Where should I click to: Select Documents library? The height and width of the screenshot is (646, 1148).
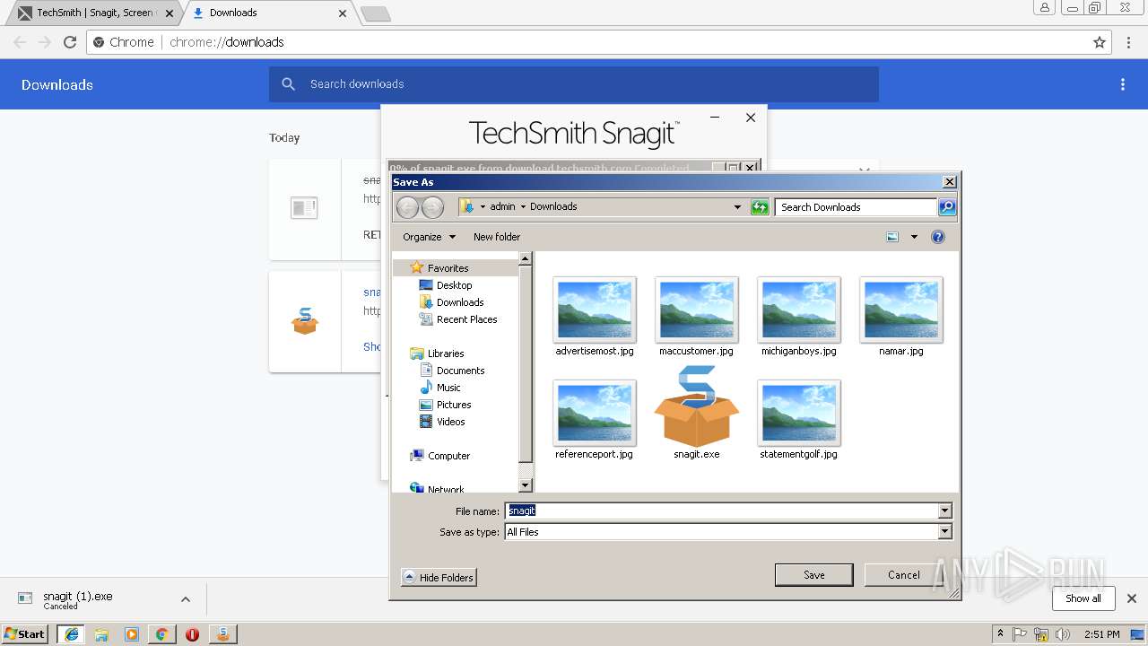(460, 371)
